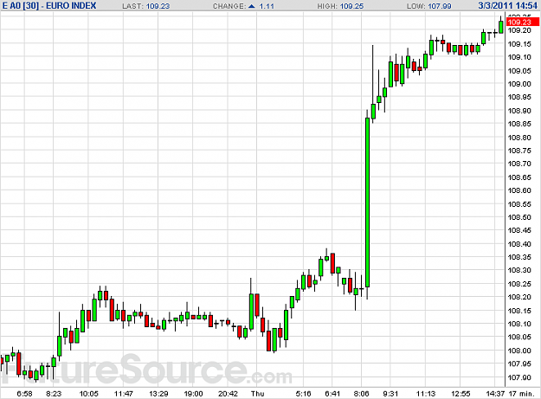Click the long-wick green candle near 109.15 high
This screenshot has height=399, width=541.
[x=373, y=111]
